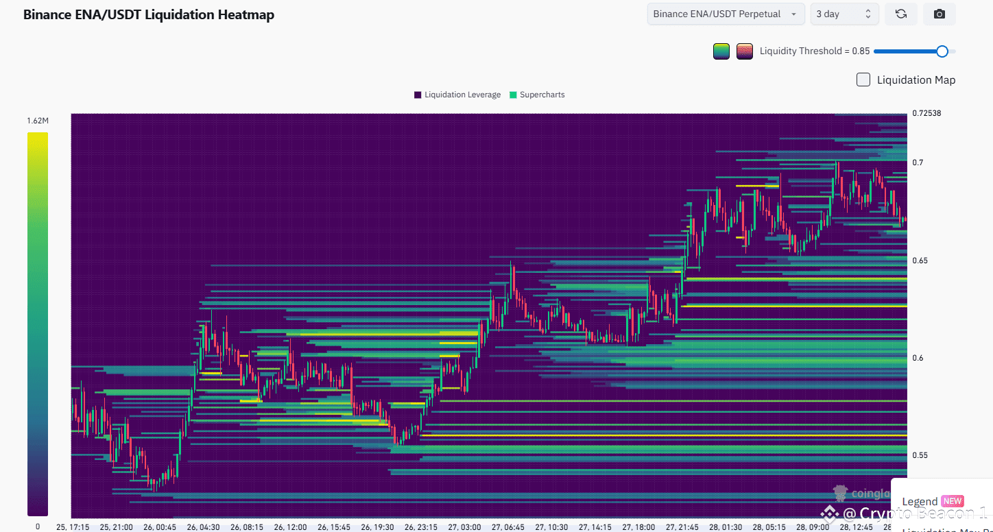Viewport: 993px width, 532px height.
Task: Refresh the heatmap data
Action: [x=901, y=14]
